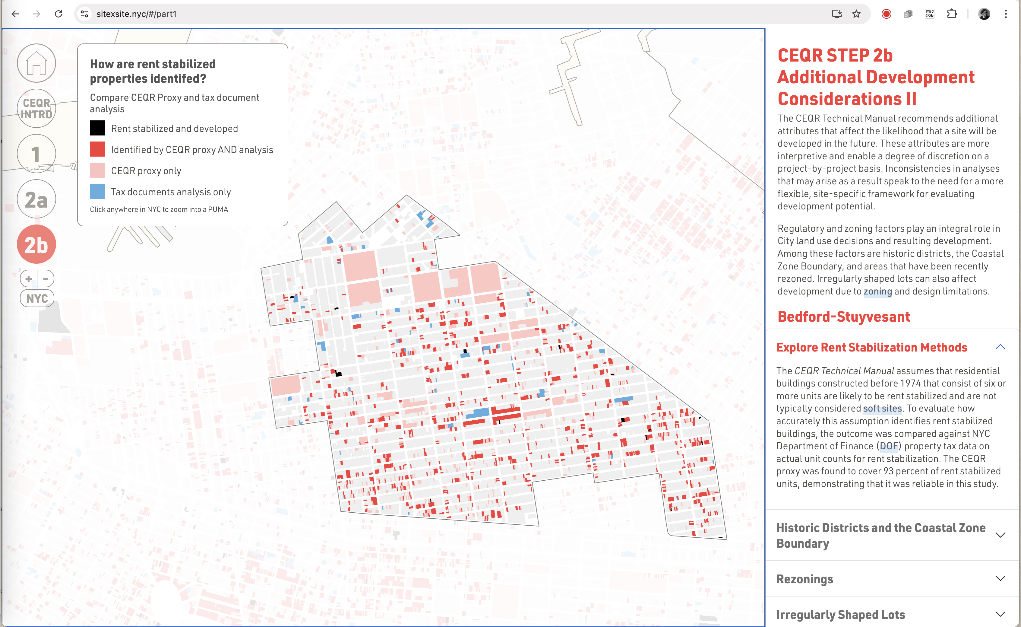Screen dimensions: 1021x627
Task: Click the Irregularly Shaped Lots heading
Action: point(840,615)
